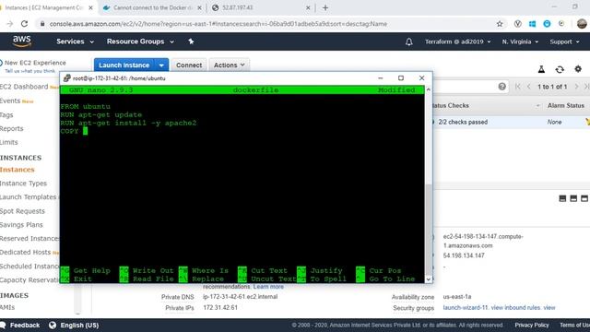Open the notifications bell icon
This screenshot has width=590, height=332.
coord(409,41)
